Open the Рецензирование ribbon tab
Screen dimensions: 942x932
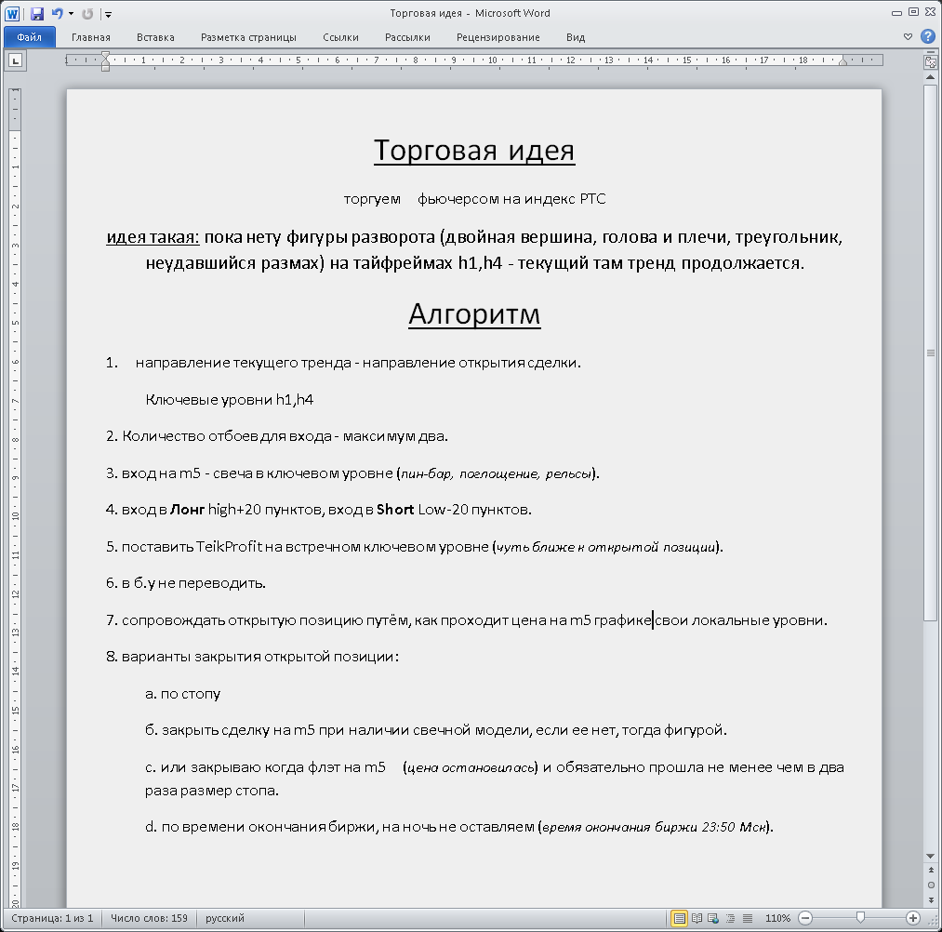coord(498,37)
